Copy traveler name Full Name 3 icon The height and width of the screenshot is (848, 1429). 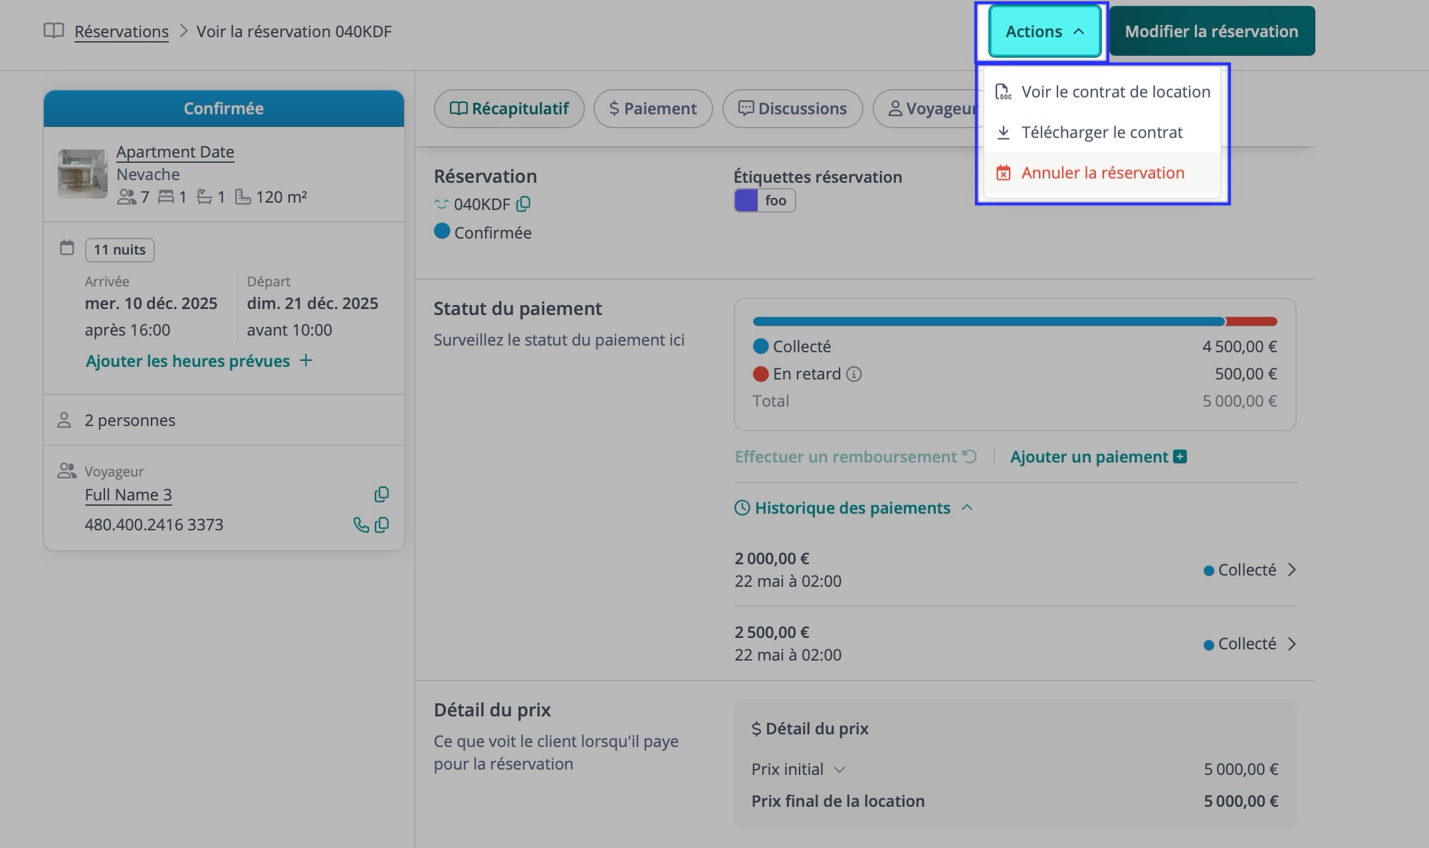tap(382, 494)
